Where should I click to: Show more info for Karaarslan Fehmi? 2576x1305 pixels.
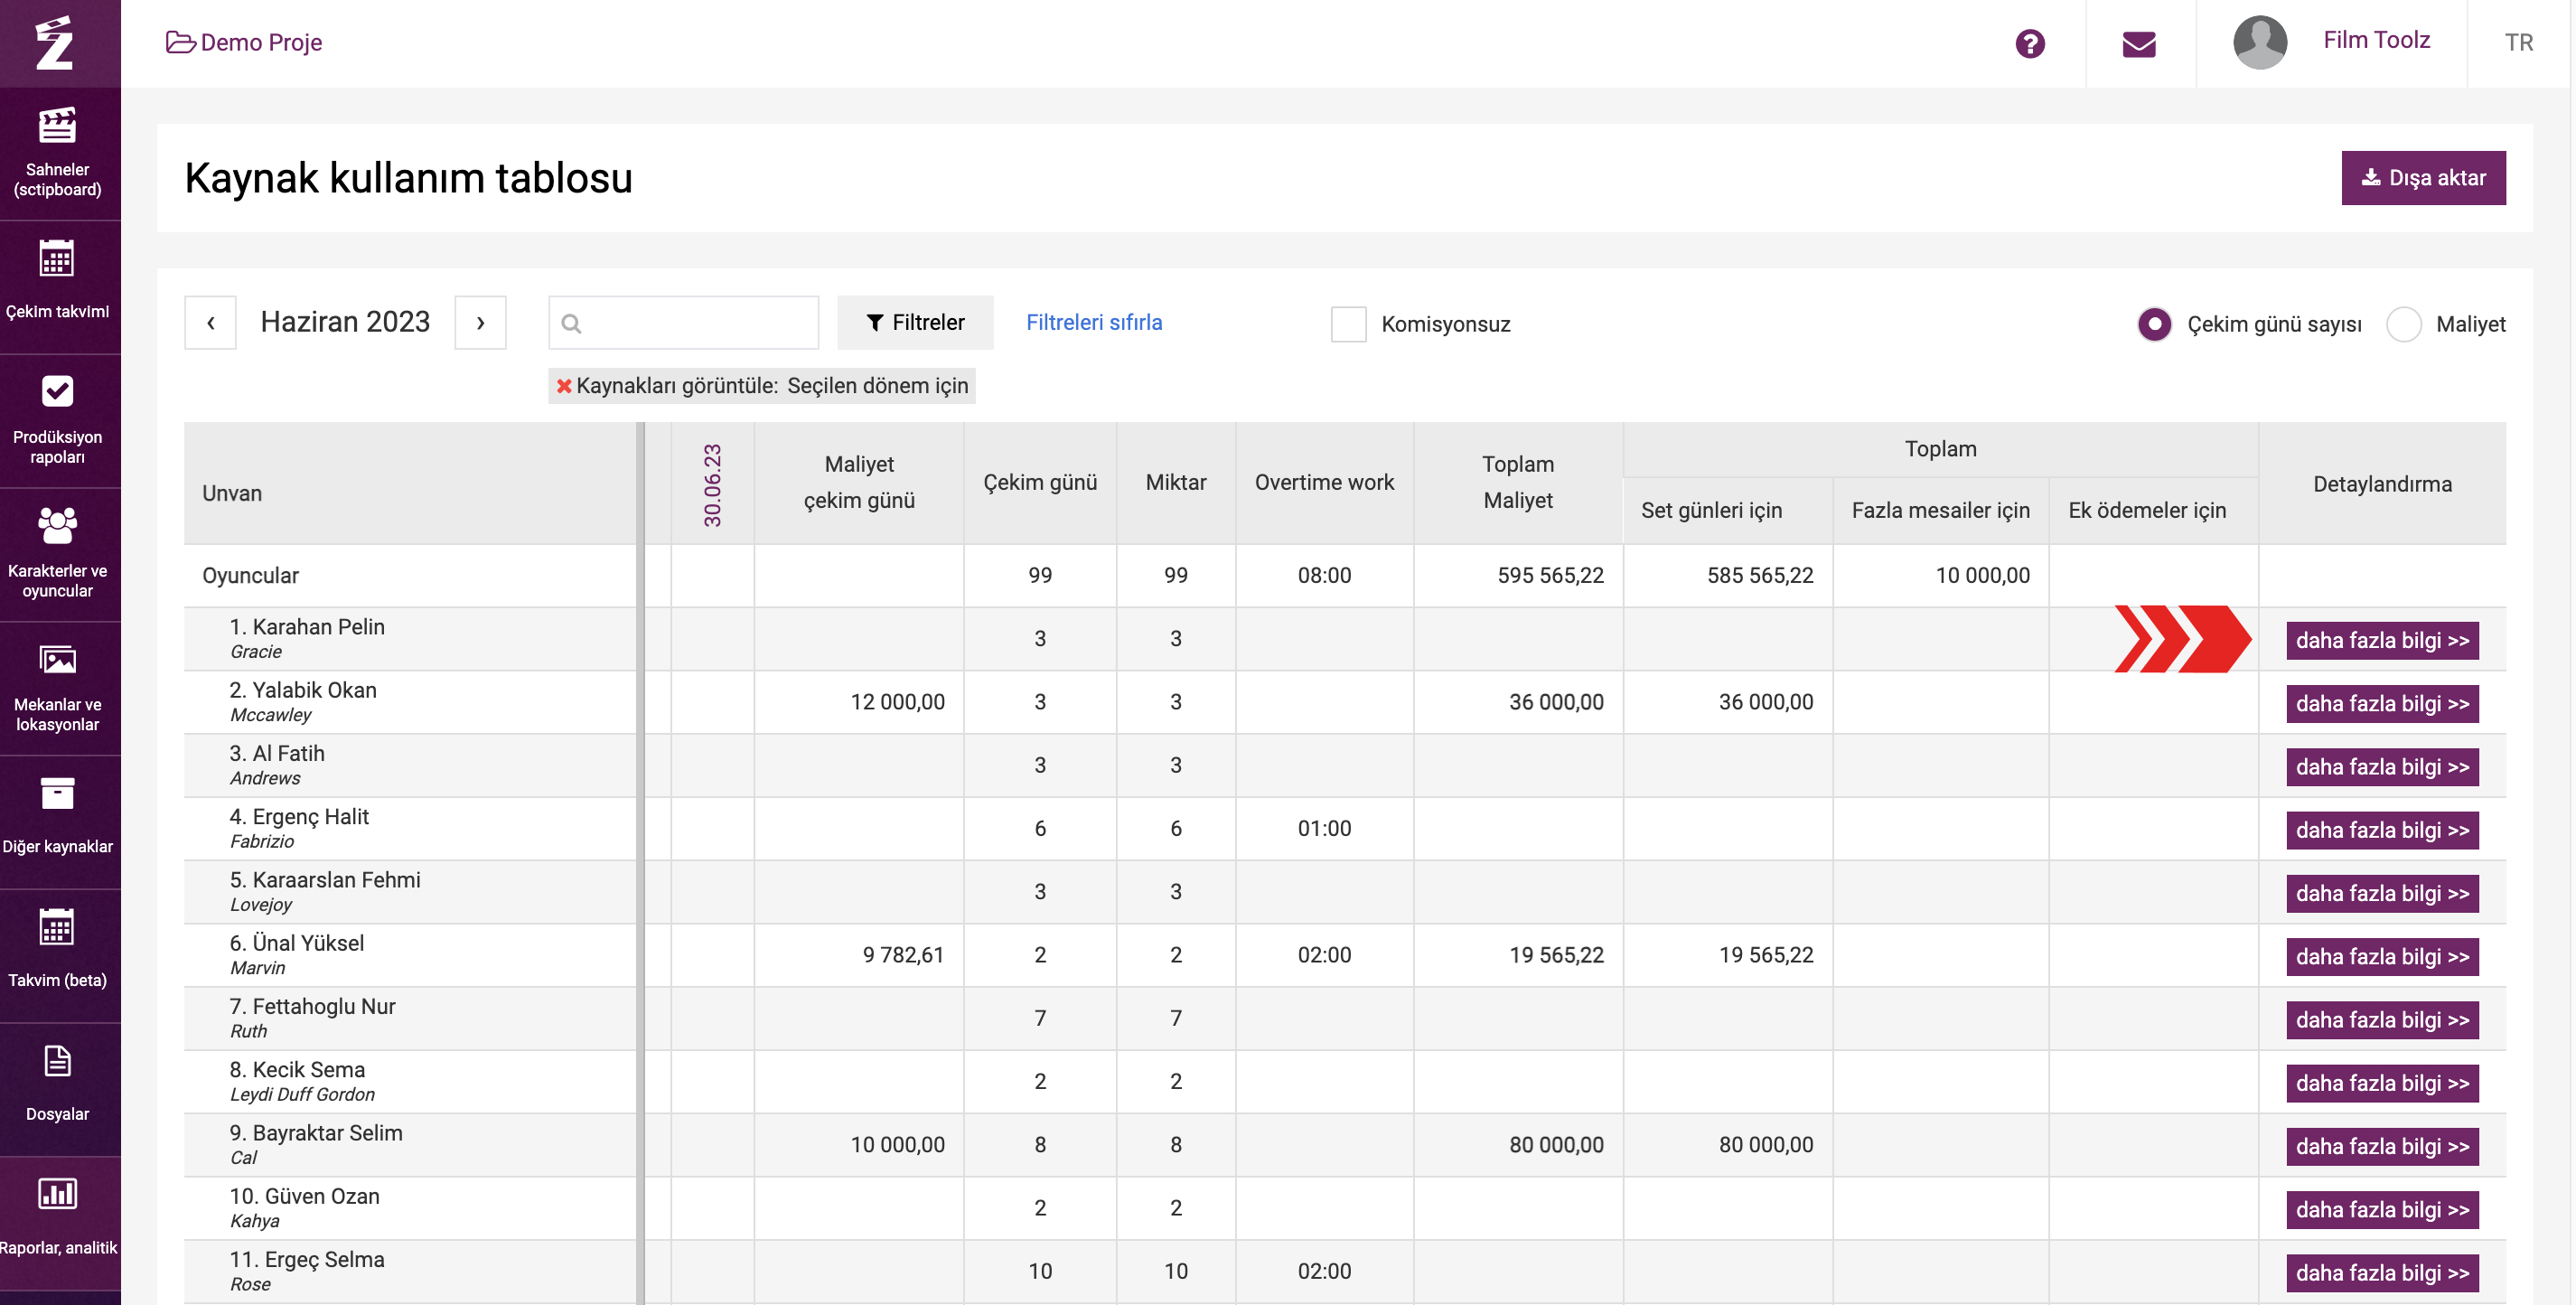pyautogui.click(x=2382, y=893)
